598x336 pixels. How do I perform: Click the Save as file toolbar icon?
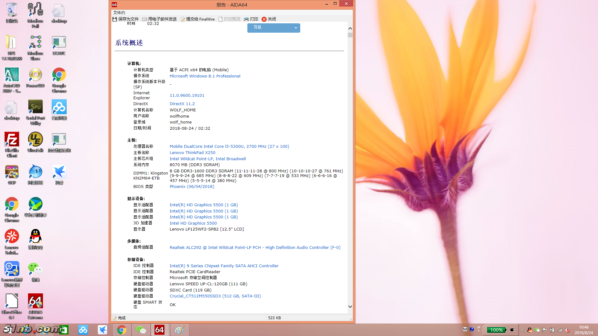coord(115,19)
